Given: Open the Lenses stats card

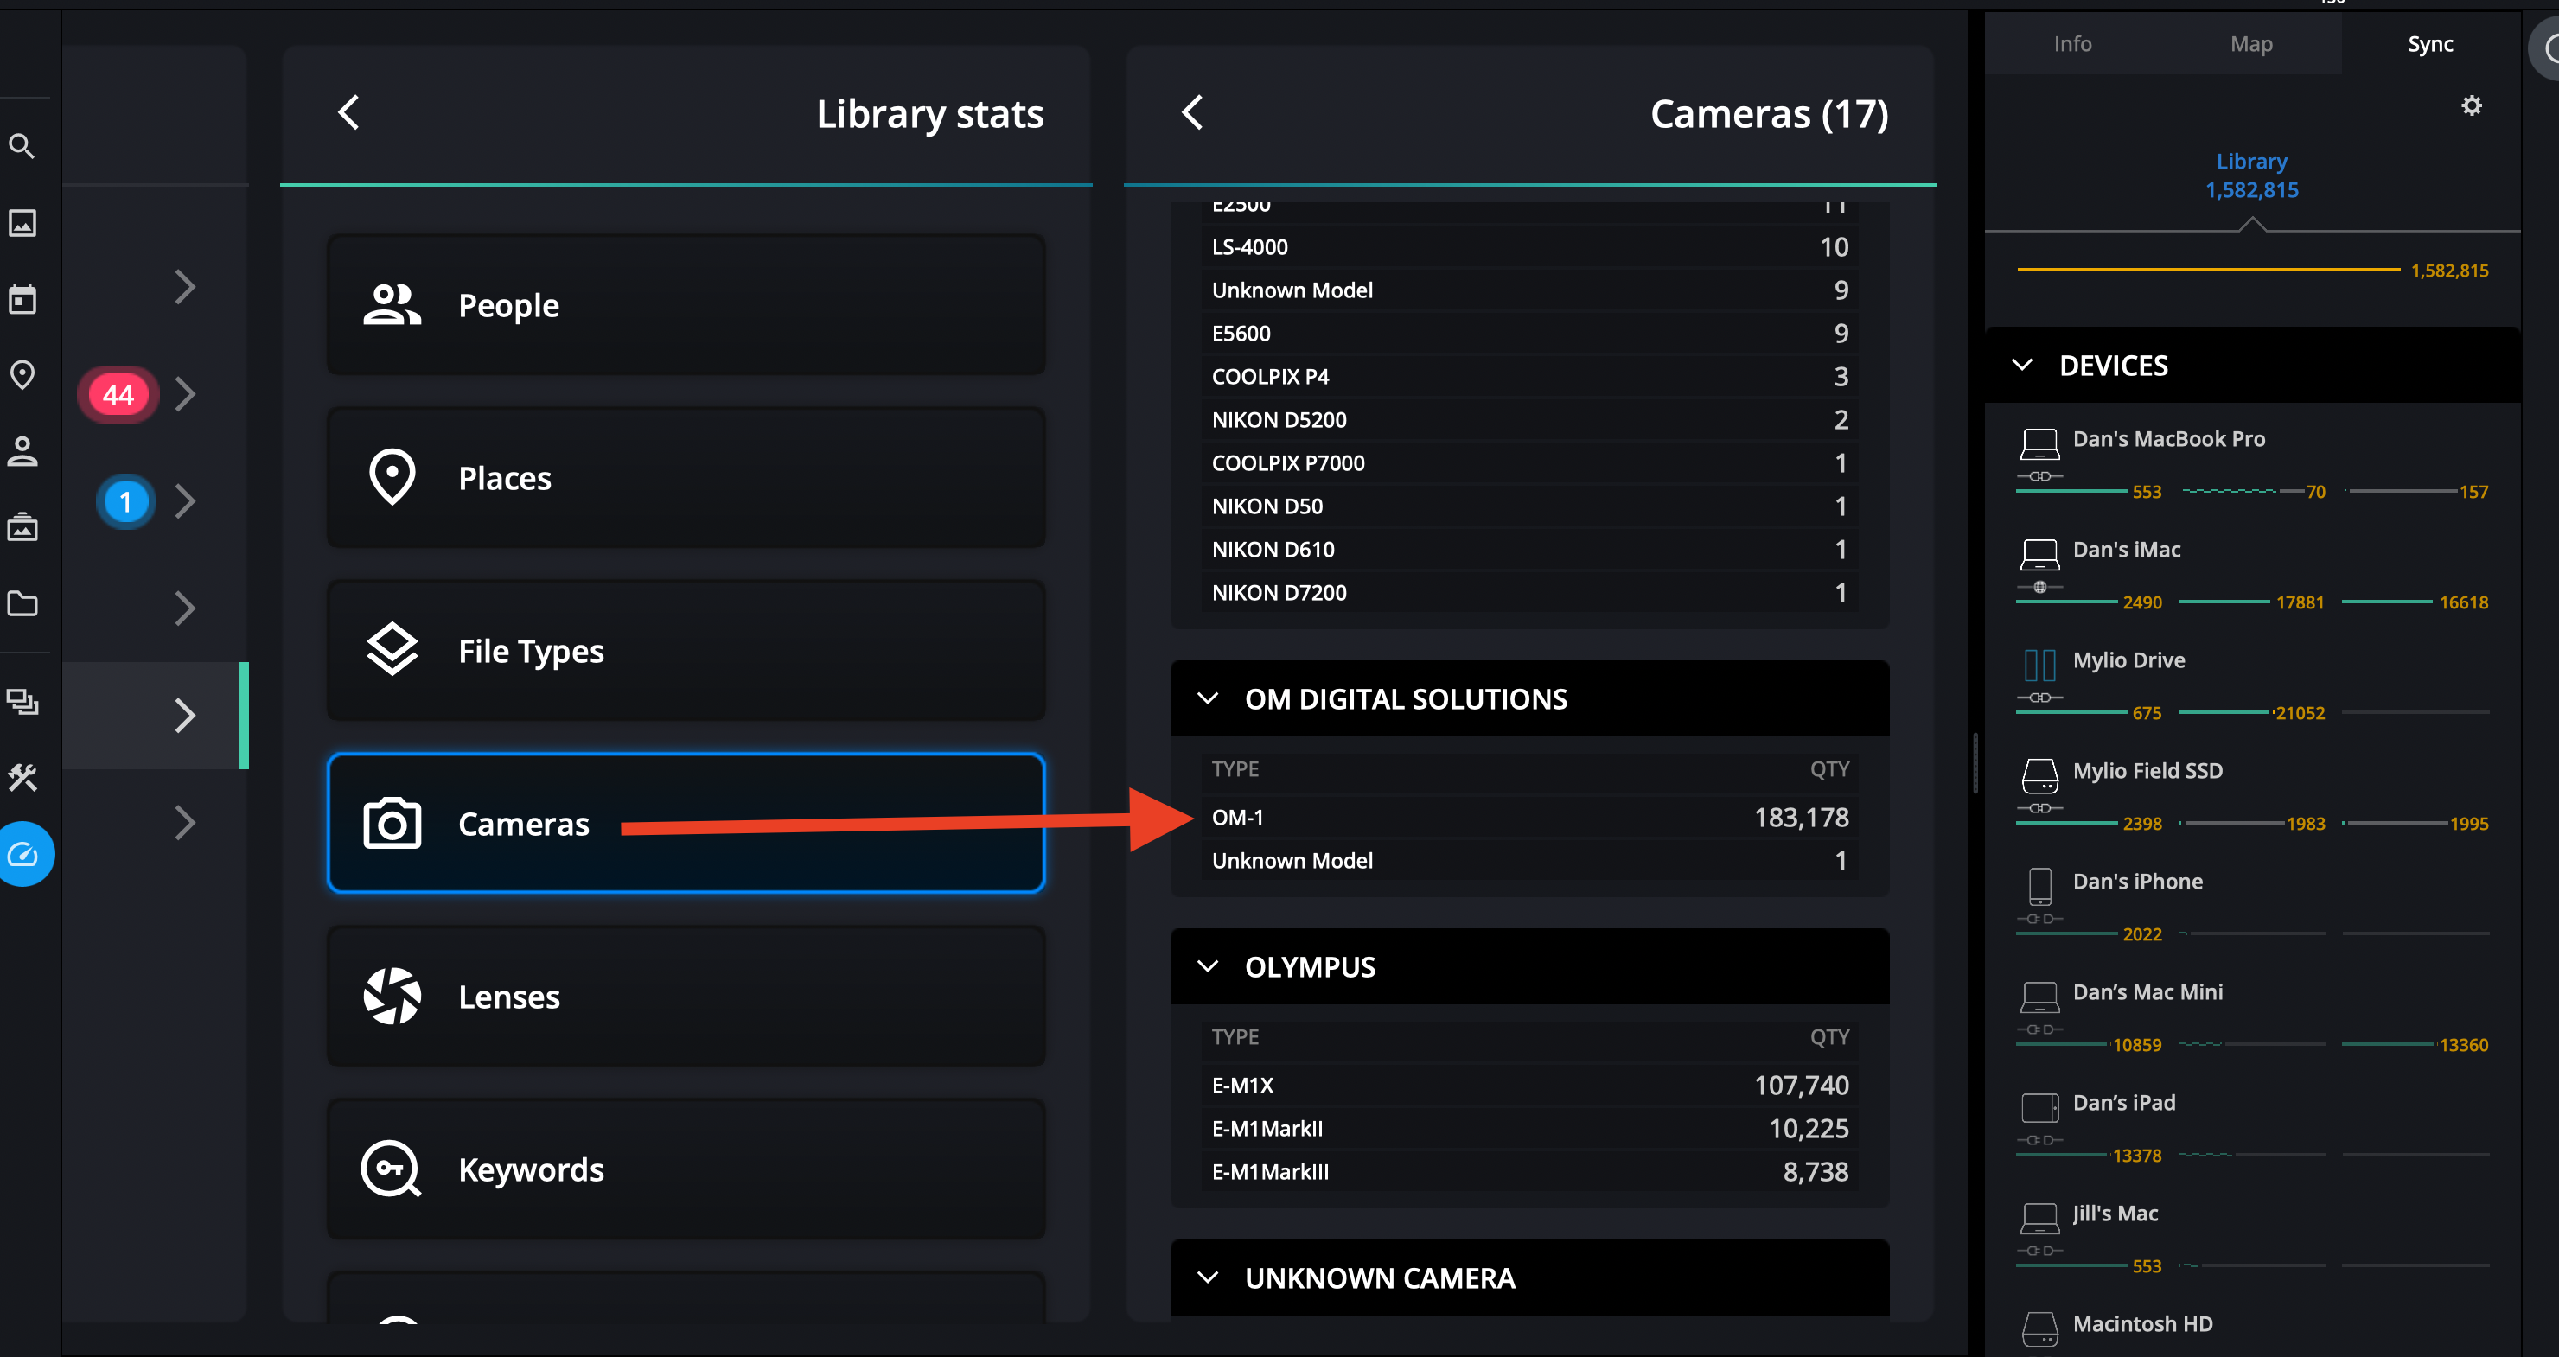Looking at the screenshot, I should [x=686, y=997].
